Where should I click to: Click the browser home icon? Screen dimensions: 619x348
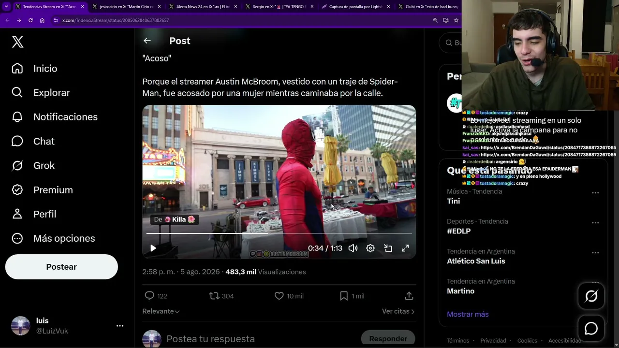[x=42, y=20]
